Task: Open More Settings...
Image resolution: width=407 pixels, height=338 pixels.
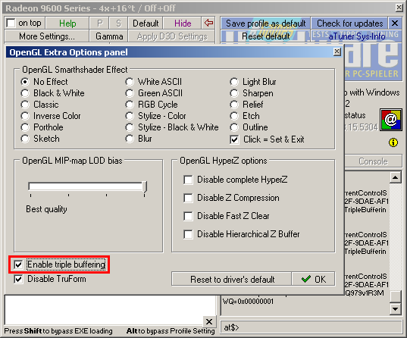Action: pos(47,36)
